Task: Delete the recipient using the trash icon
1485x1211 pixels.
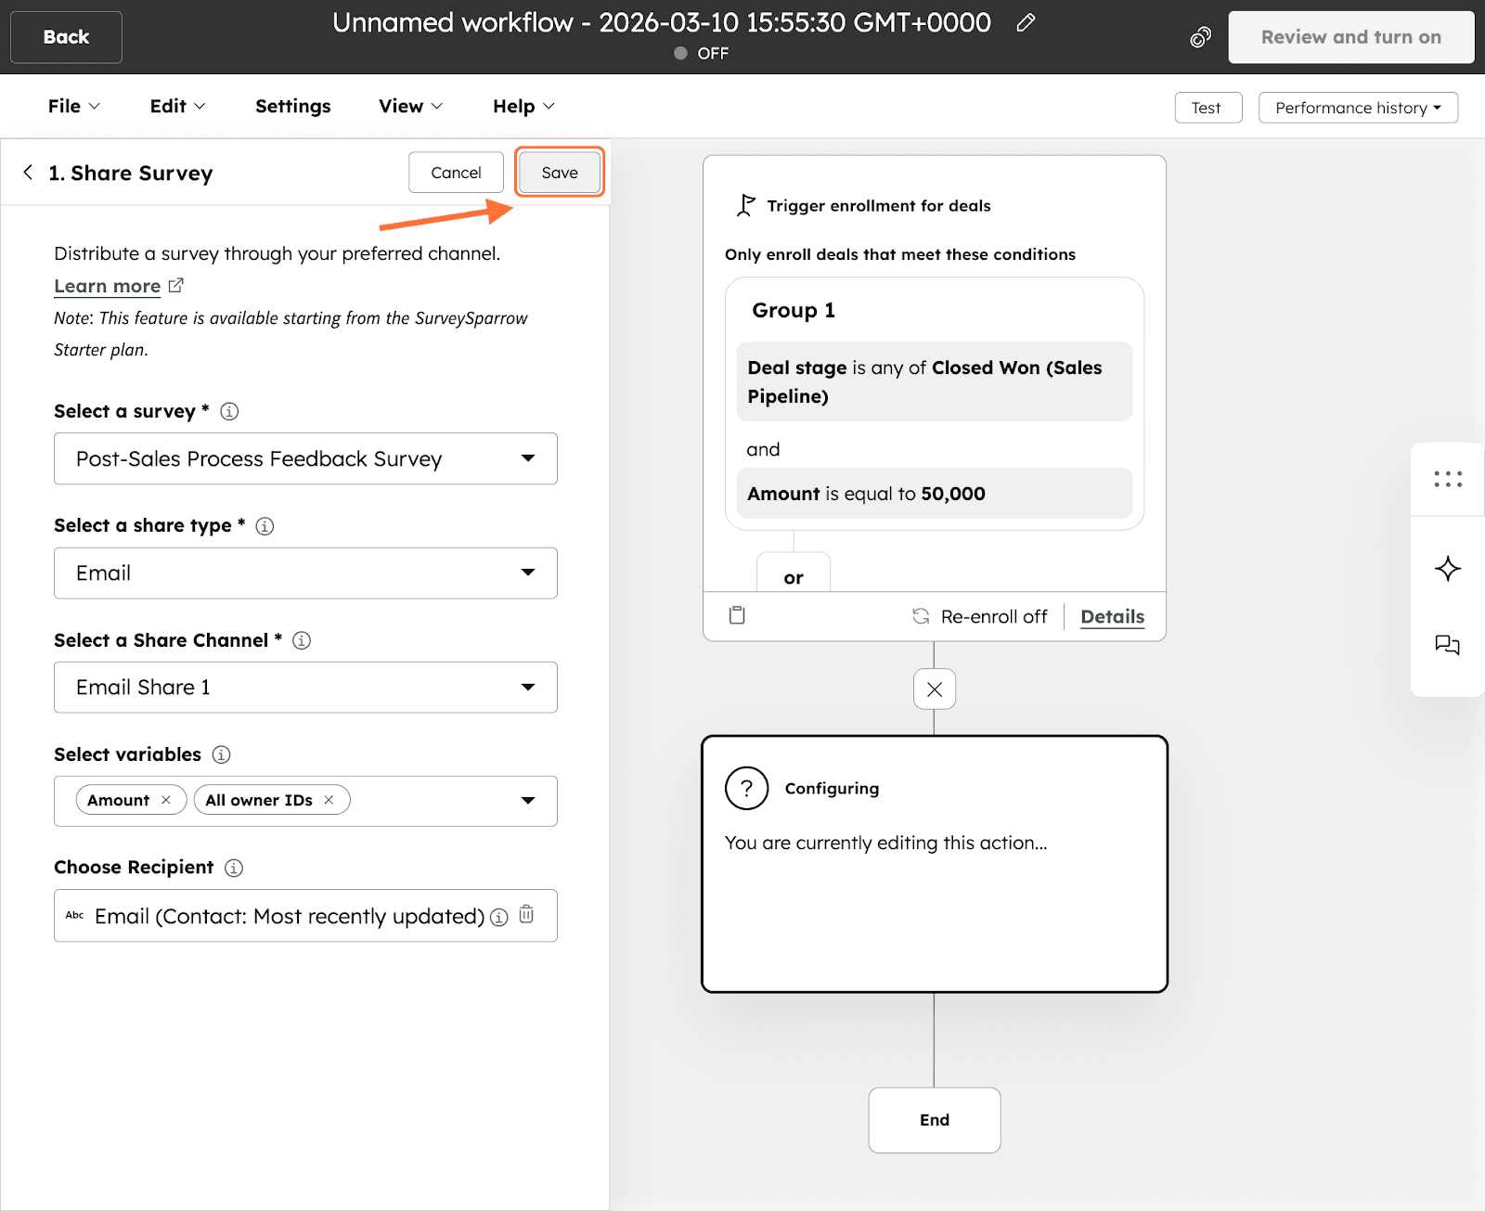Action: point(526,915)
